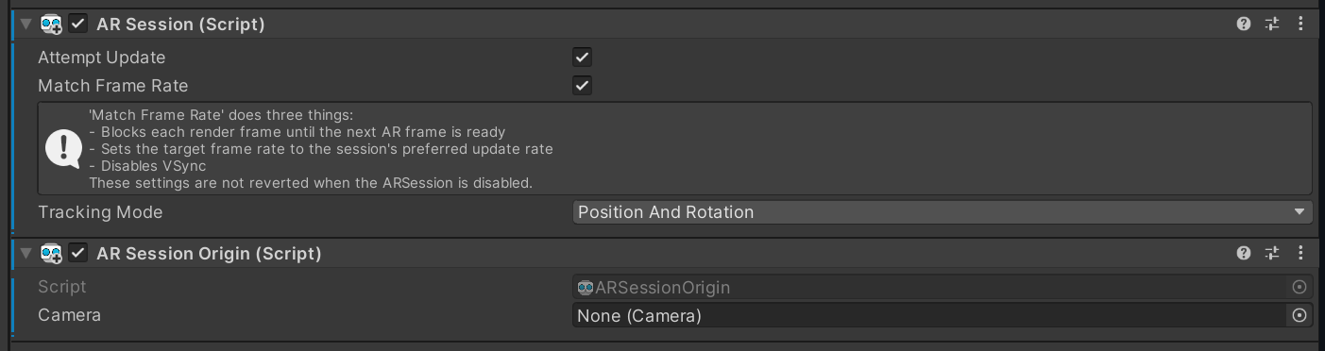The width and height of the screenshot is (1325, 351).
Task: Collapse the AR Session component foldout
Action: coord(25,25)
